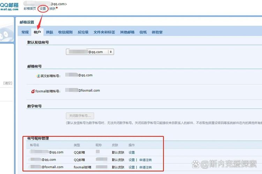Click the 关闭数字帐号 button
The image size is (262, 174).
(x=80, y=116)
